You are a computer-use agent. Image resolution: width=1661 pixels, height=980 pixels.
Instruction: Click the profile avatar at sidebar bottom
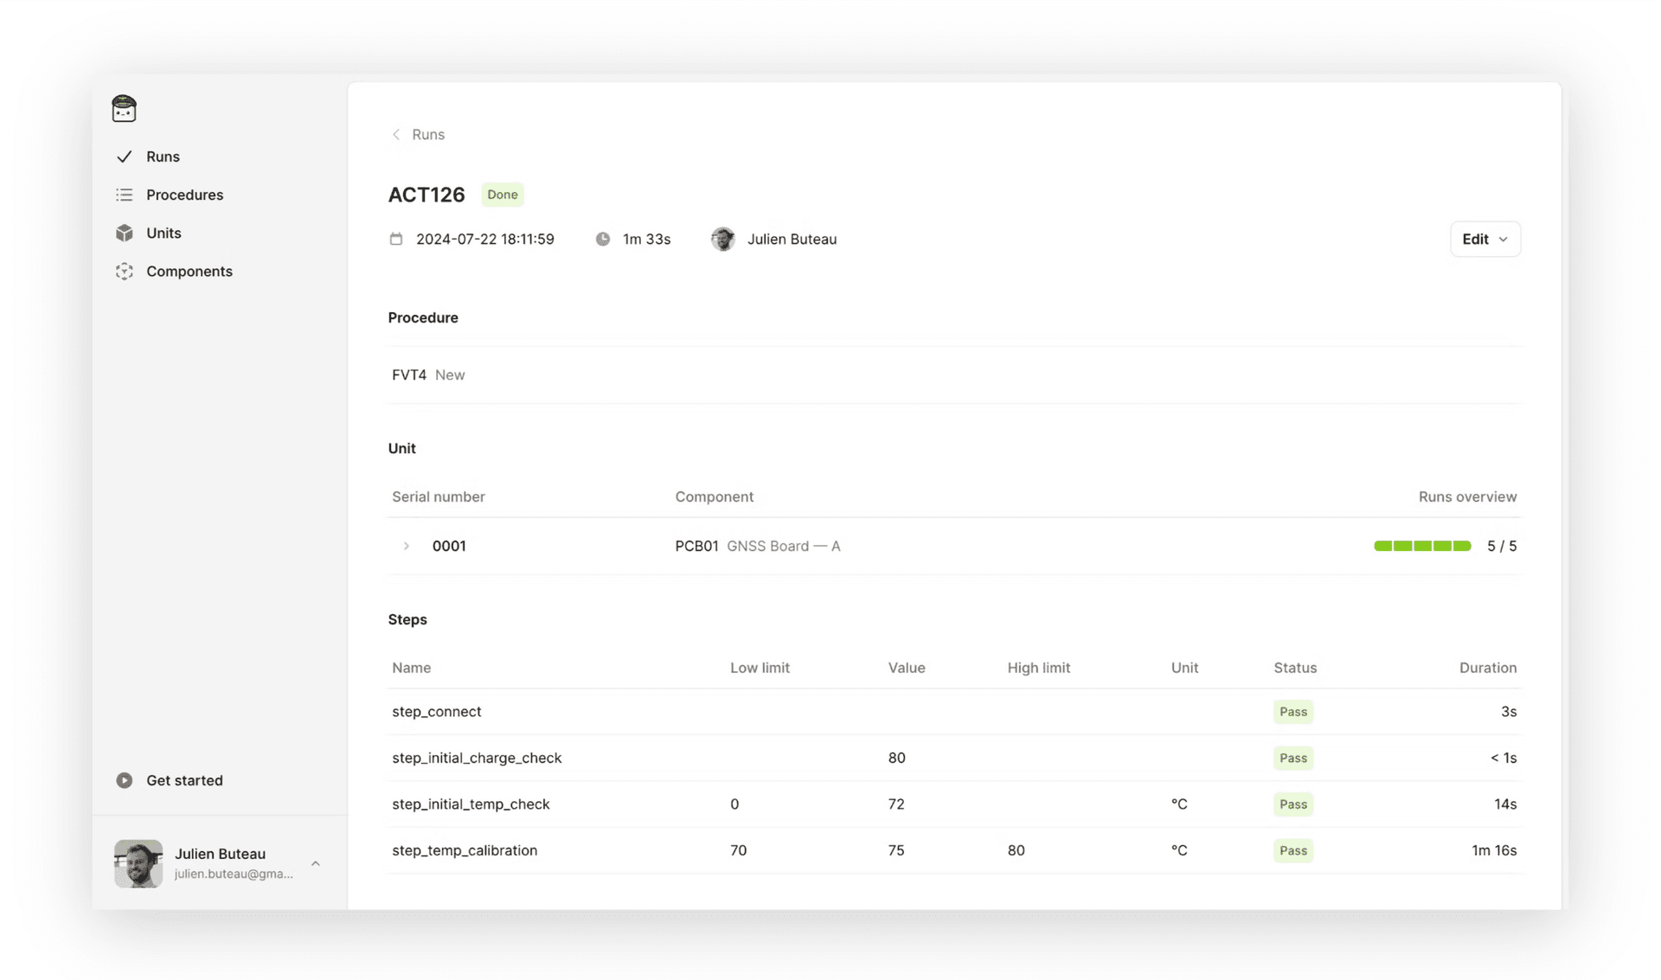[138, 863]
